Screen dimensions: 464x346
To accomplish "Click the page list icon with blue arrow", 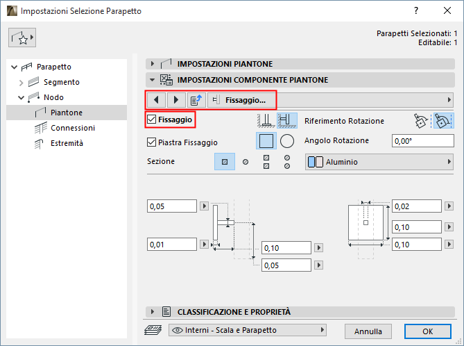I will (x=196, y=100).
